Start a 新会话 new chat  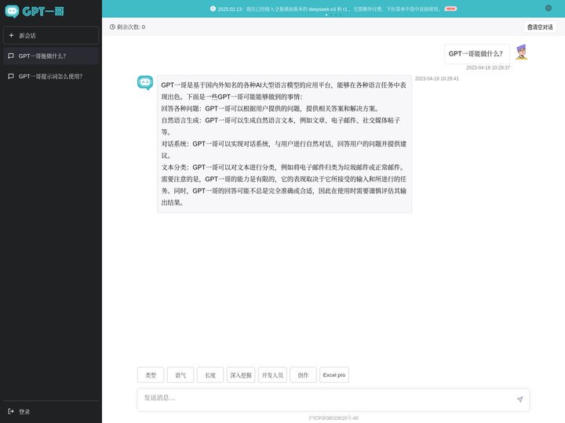[51, 35]
